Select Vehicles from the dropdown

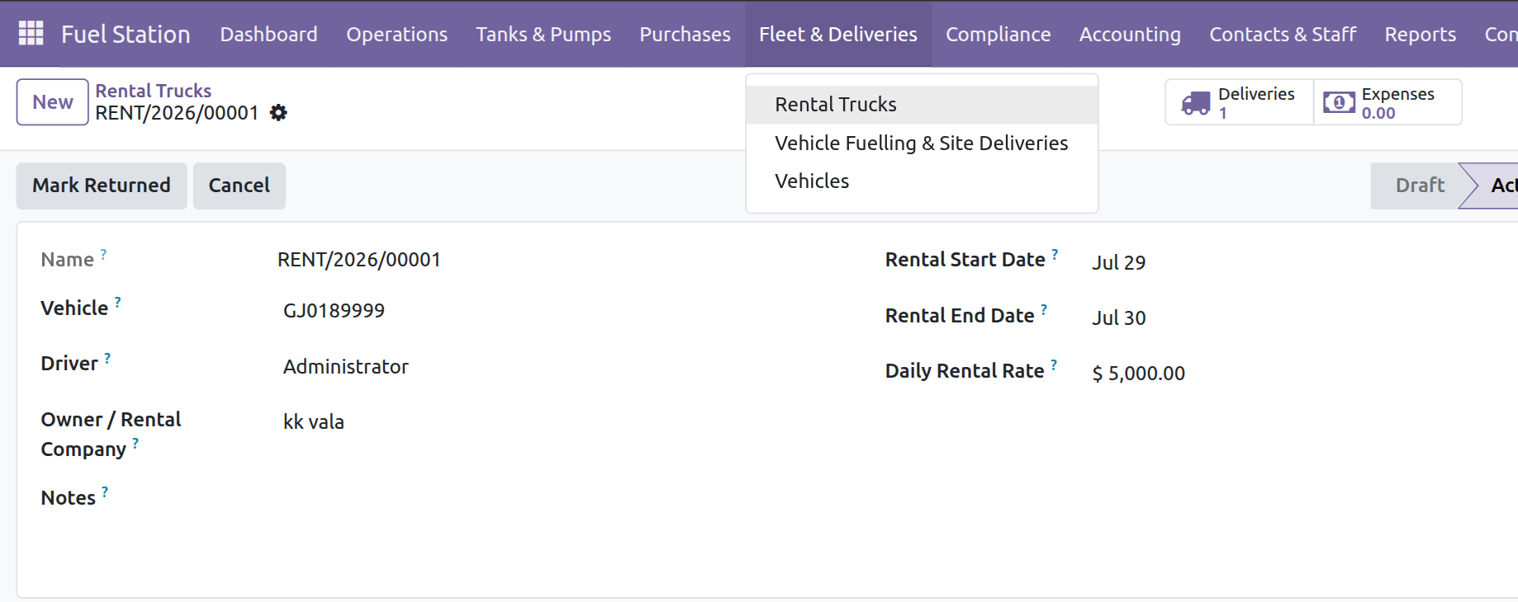tap(922, 181)
